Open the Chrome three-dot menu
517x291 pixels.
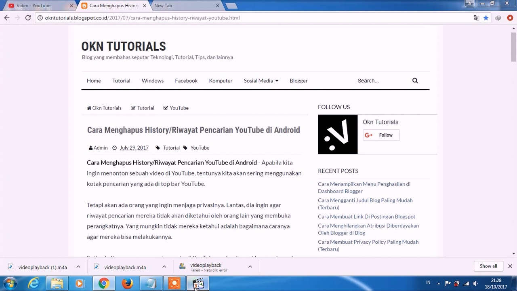(x=510, y=18)
